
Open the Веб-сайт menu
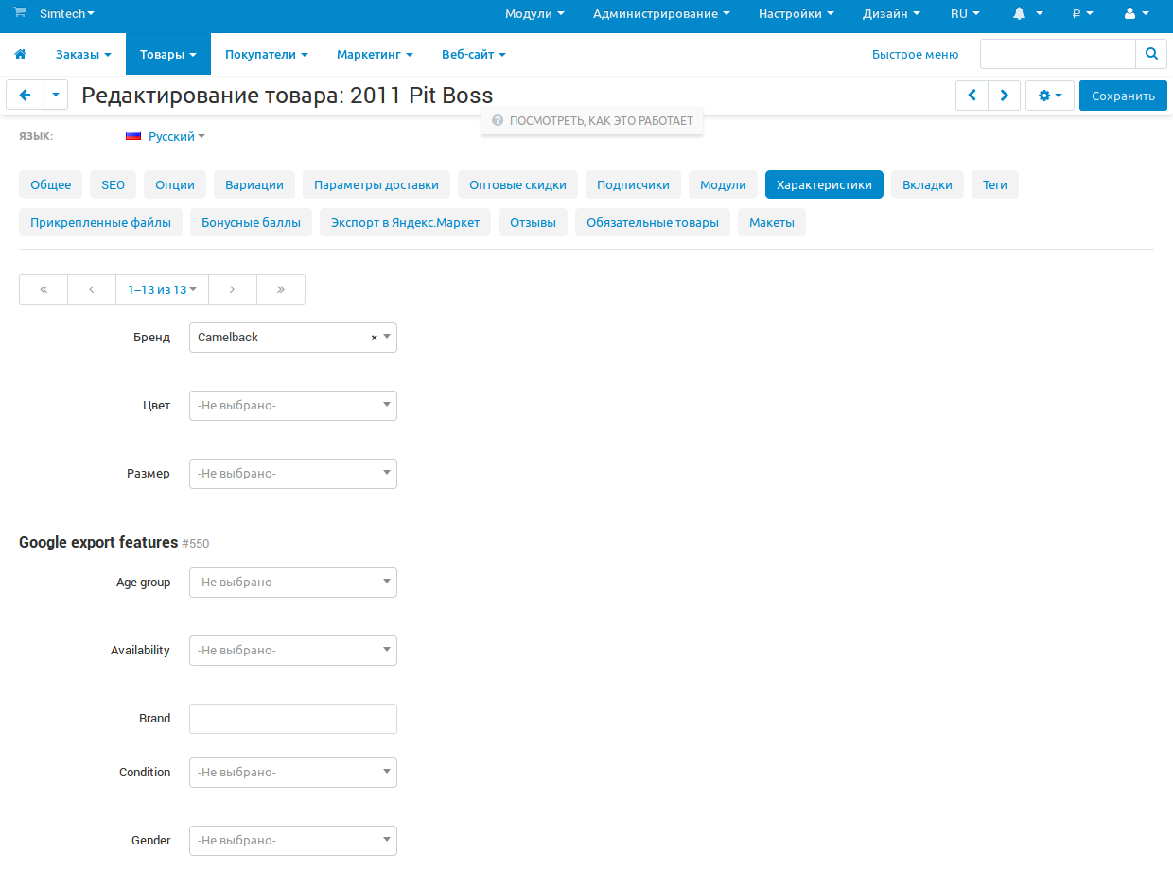474,55
